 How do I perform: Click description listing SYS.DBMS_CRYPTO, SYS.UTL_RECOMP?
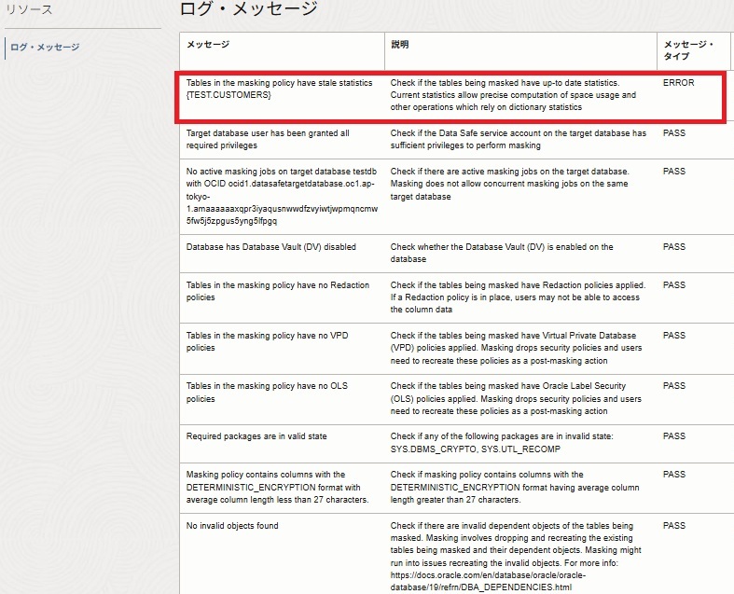pyautogui.click(x=502, y=443)
